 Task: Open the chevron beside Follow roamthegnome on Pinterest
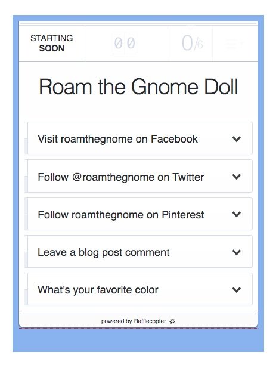coord(237,214)
